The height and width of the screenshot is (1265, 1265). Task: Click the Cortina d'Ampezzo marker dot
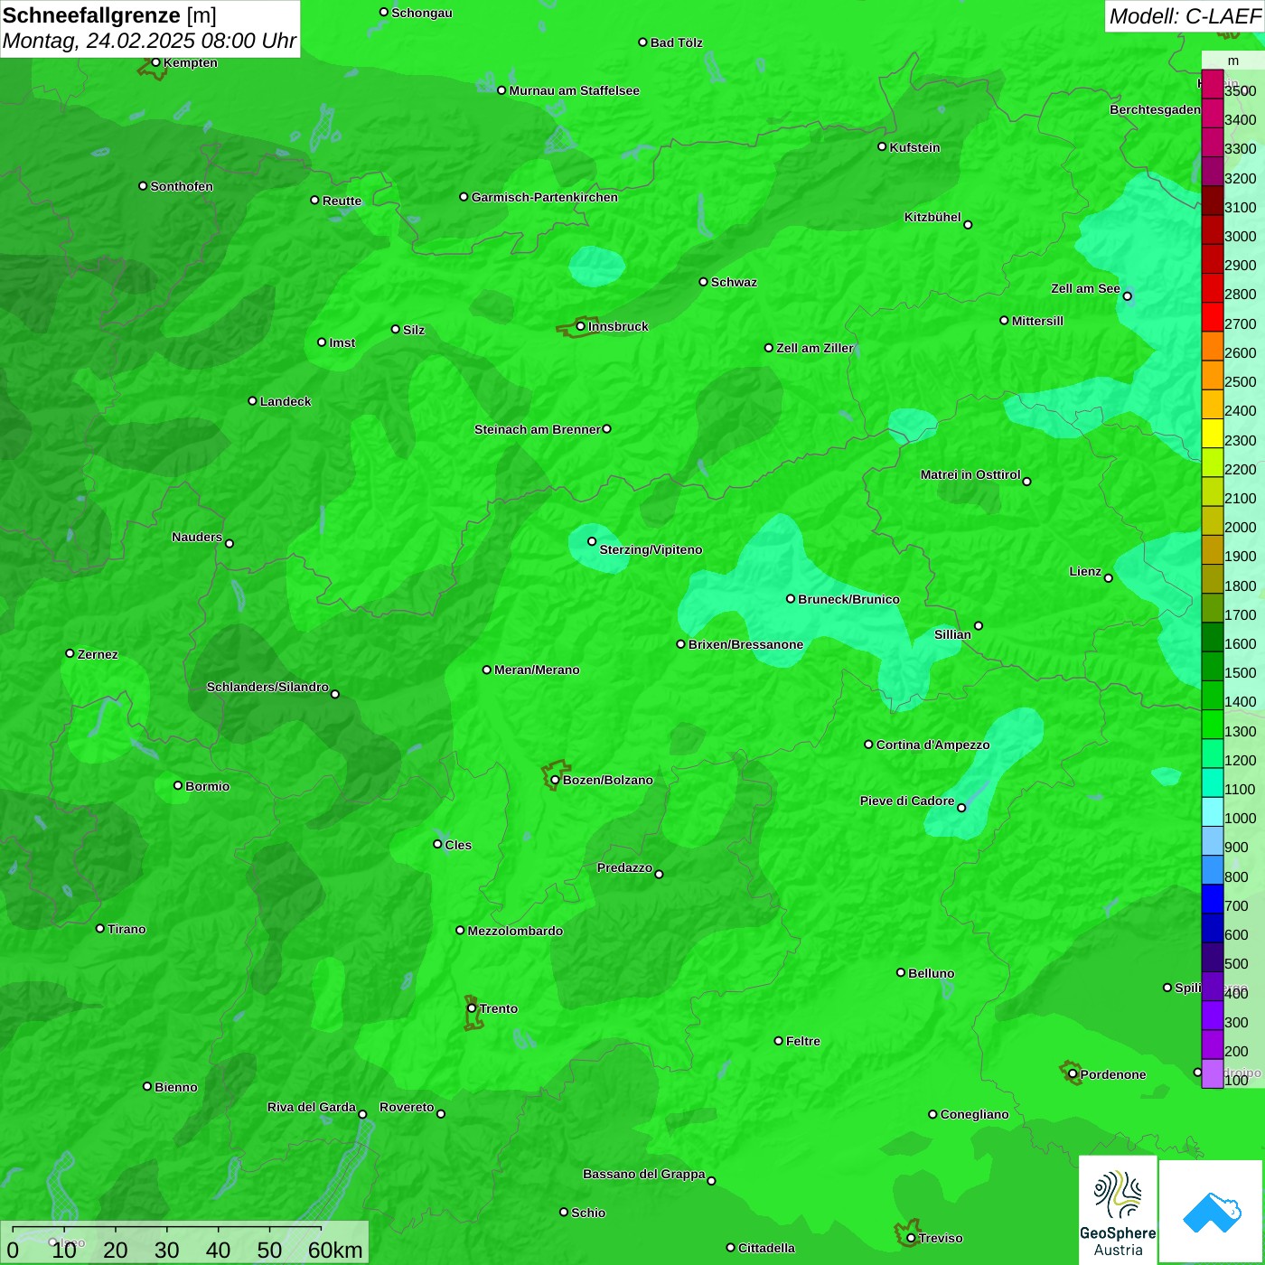click(x=868, y=745)
